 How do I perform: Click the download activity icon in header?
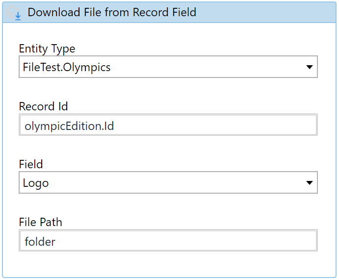13,13
